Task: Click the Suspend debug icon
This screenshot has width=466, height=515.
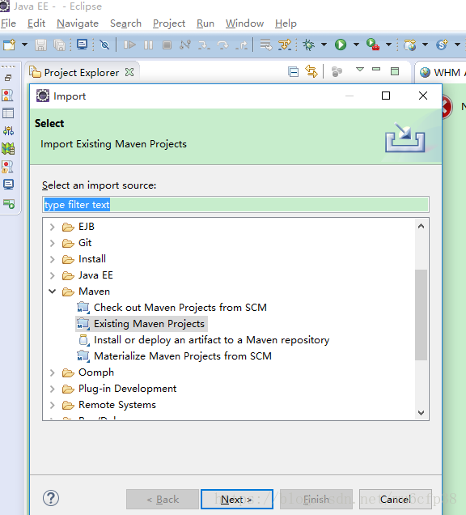Action: [x=148, y=45]
